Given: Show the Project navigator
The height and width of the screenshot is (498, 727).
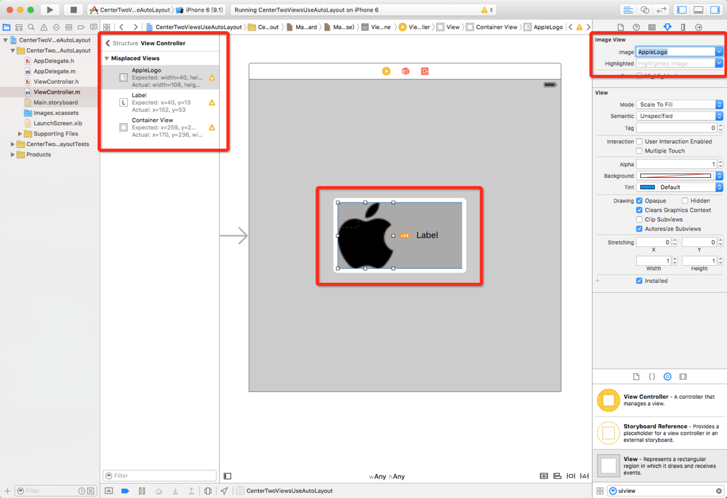Looking at the screenshot, I should 6,27.
